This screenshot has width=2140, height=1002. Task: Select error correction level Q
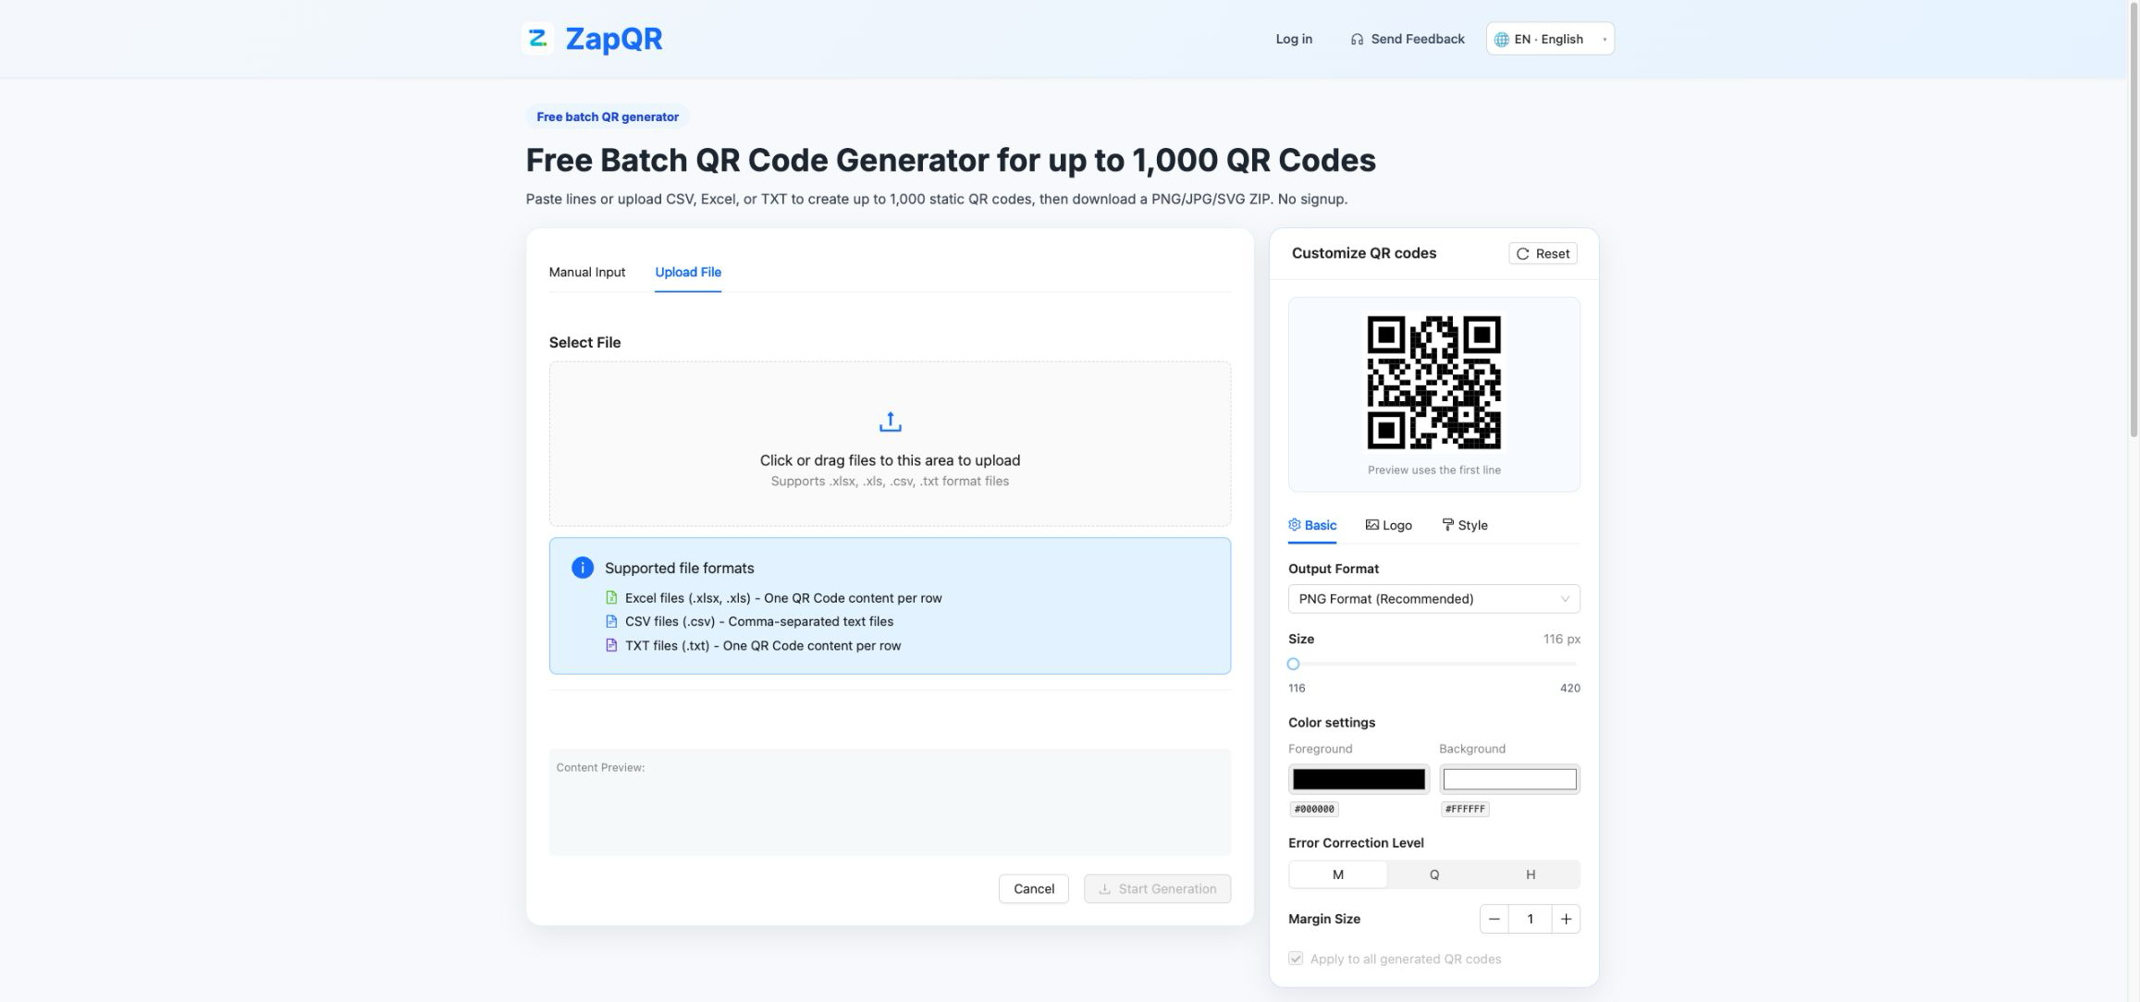point(1434,874)
